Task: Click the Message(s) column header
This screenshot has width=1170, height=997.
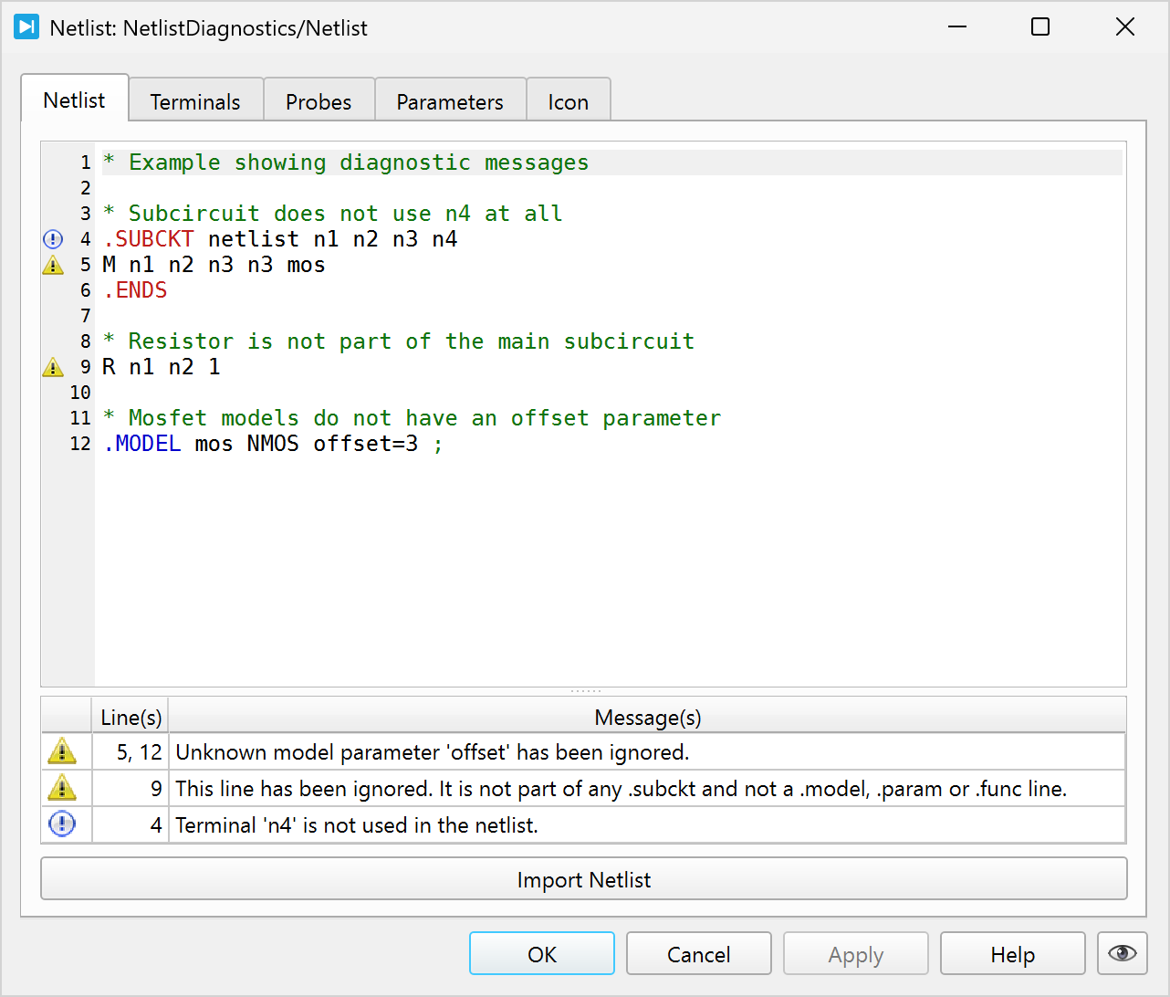Action: [x=647, y=718]
